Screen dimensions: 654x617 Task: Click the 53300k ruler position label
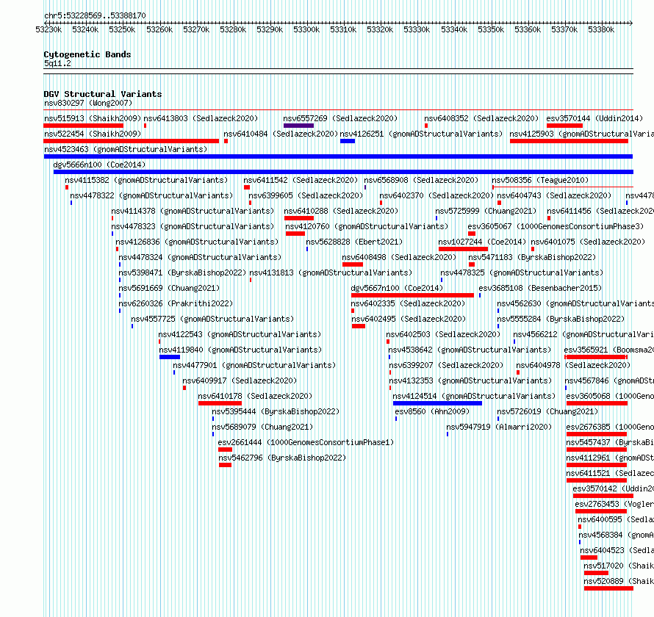(306, 29)
